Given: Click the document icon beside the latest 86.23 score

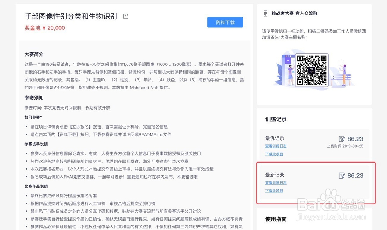Looking at the screenshot, I should pyautogui.click(x=341, y=175).
